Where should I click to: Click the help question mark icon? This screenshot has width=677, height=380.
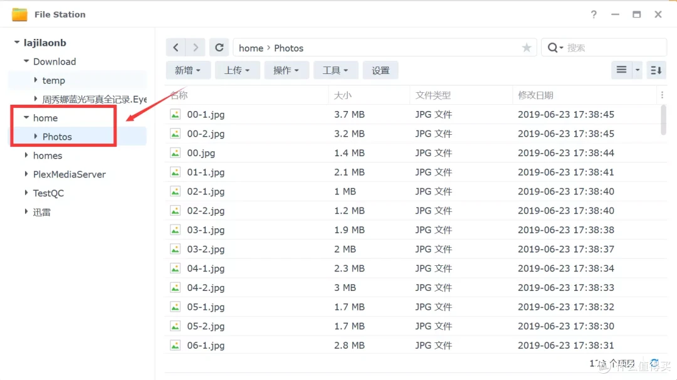coord(593,14)
